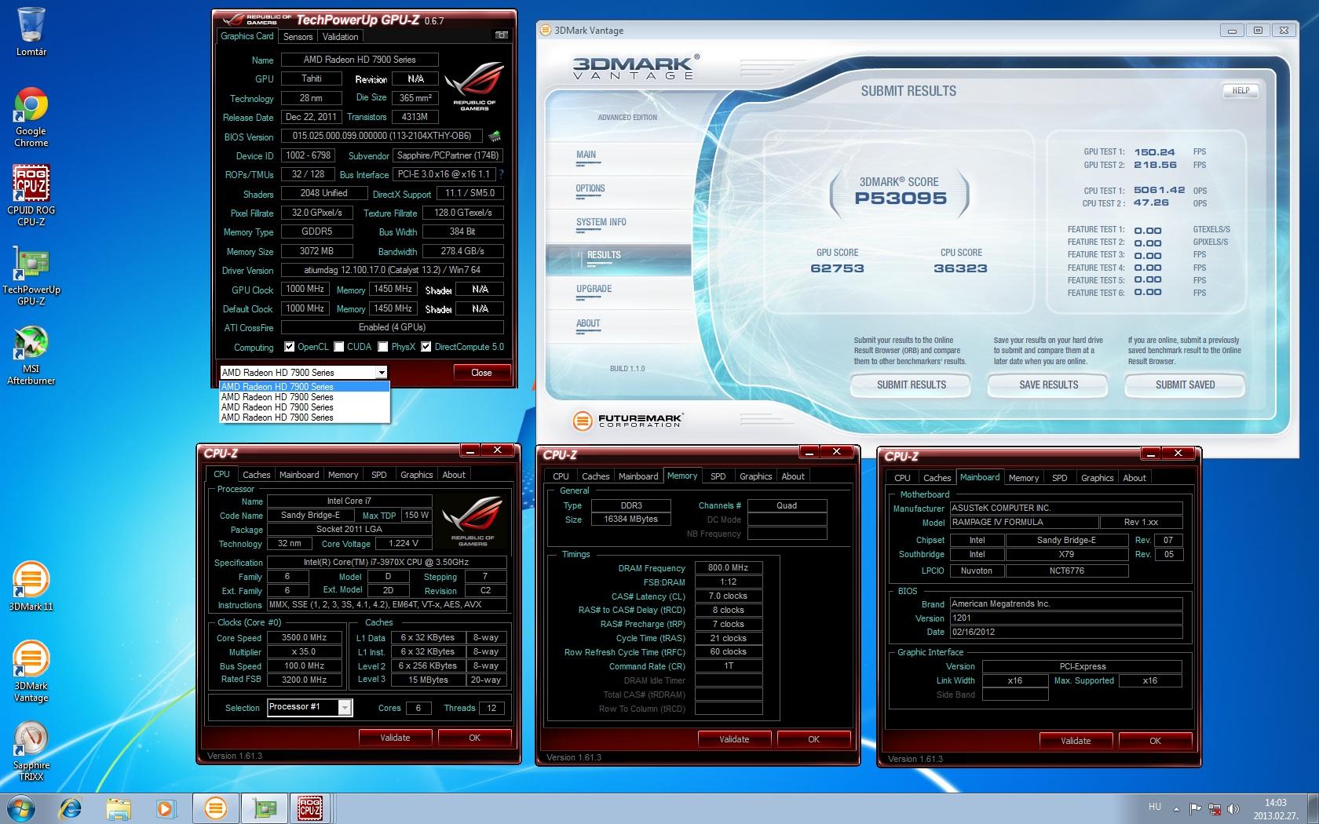Screen dimensions: 1319x824
Task: Click Validate in the right CPU-Z window
Action: pos(1076,741)
